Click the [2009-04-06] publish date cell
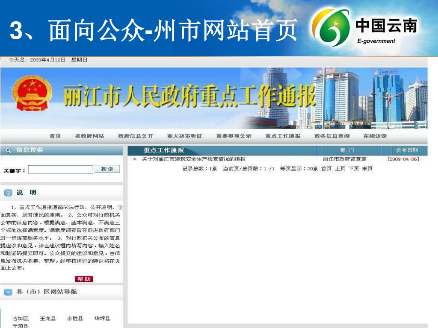The image size is (438, 328). [403, 159]
